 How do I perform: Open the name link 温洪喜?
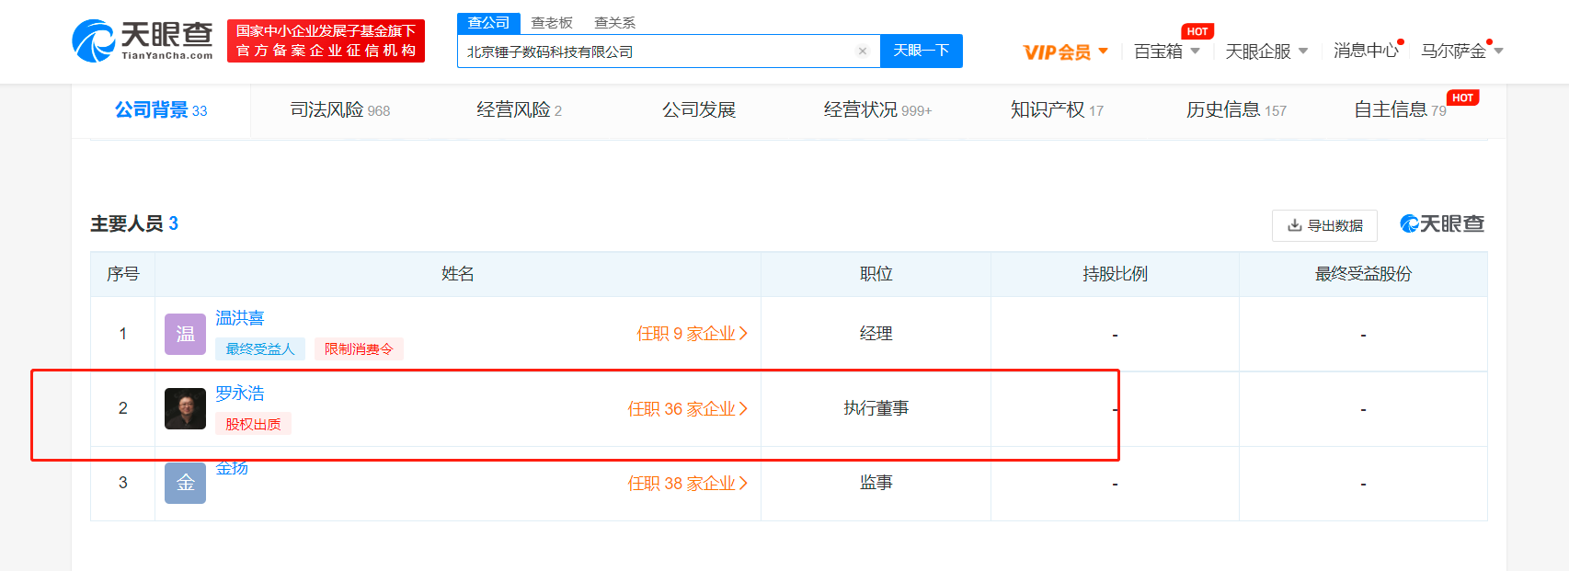[x=240, y=318]
